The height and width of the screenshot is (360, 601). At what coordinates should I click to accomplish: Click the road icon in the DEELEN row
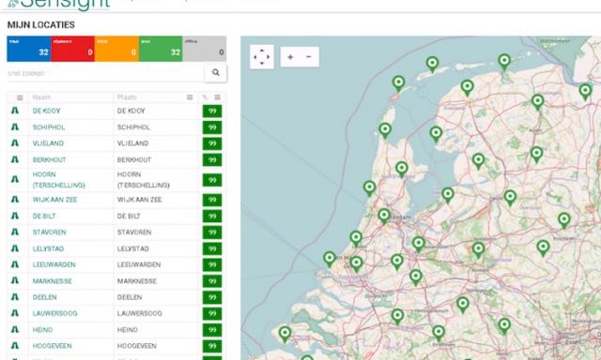(x=15, y=297)
